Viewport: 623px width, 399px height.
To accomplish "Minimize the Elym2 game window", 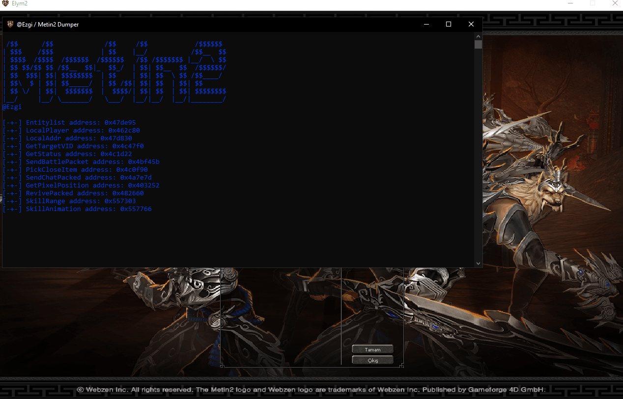I will (x=570, y=3).
